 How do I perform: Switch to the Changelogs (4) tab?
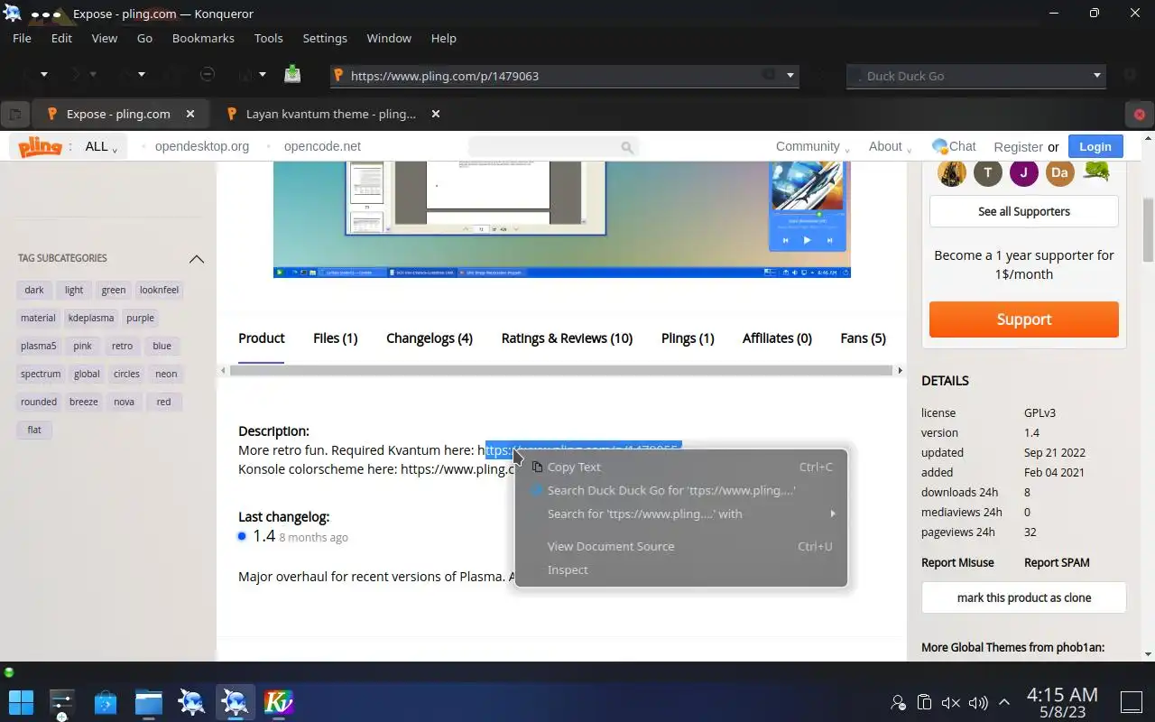click(x=430, y=338)
